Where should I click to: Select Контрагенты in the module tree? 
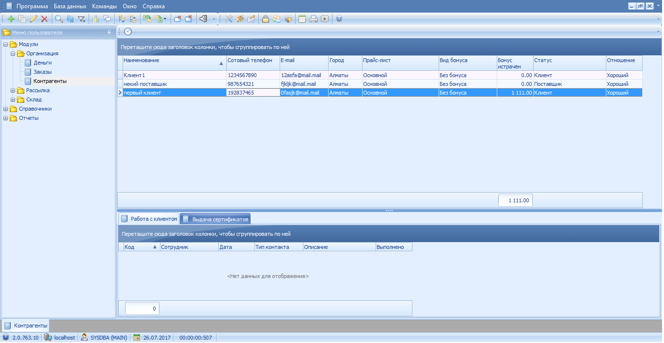[50, 81]
